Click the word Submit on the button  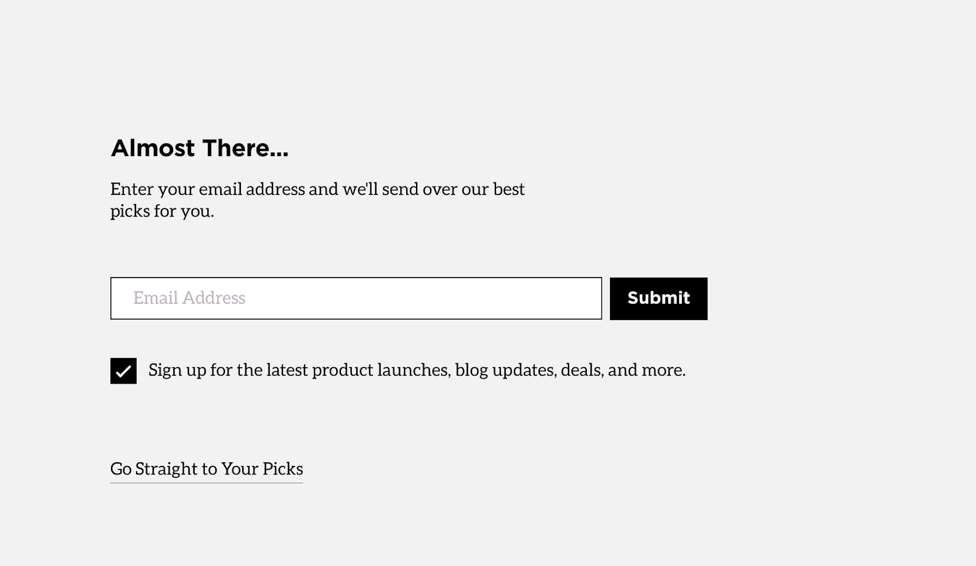[658, 298]
